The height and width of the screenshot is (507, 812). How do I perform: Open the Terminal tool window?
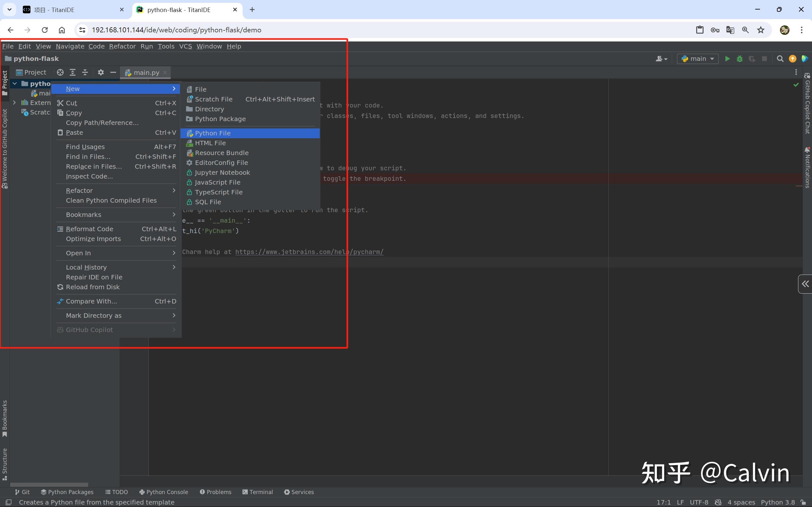point(258,492)
